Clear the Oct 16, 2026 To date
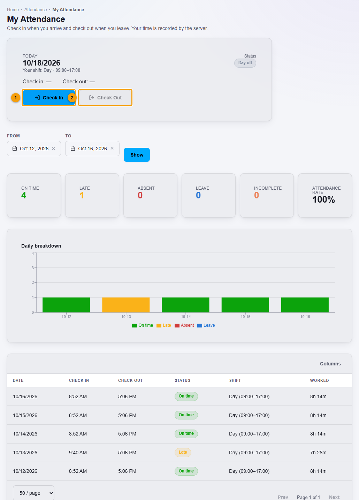The image size is (359, 500). coord(112,149)
